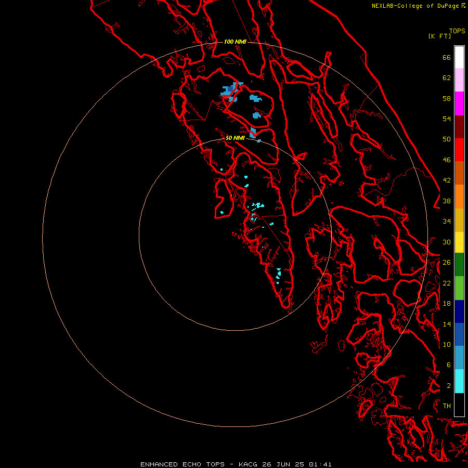
Task: Click the cyan 10 legend swatch
Action: coord(459,381)
